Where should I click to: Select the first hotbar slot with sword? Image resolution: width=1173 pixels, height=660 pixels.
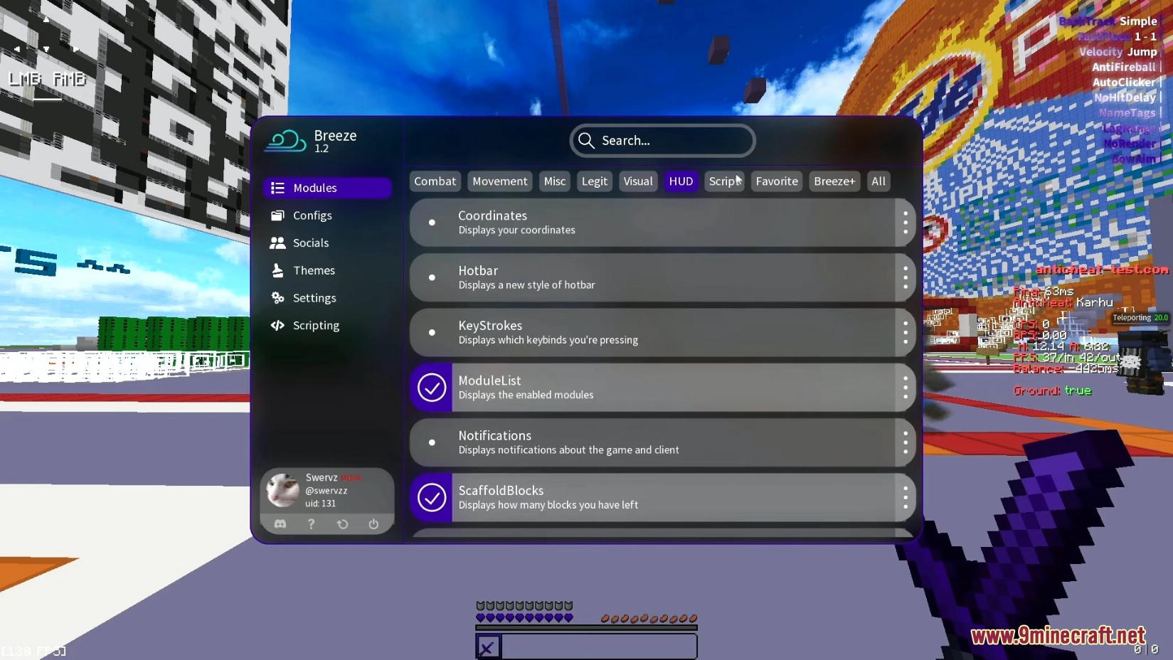488,647
